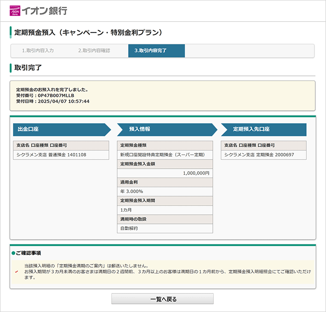The image size is (326, 312).
Task: Select step 1.取引内容入力
Action: click(x=38, y=51)
